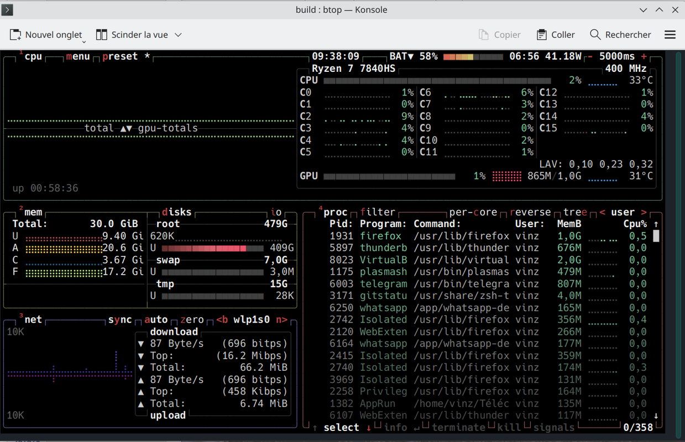Click the MemB column header
Viewport: 685px width, 442px height.
(569, 224)
